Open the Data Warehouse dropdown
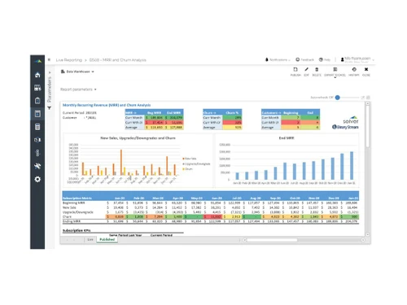This screenshot has height=305, width=407. (77, 72)
